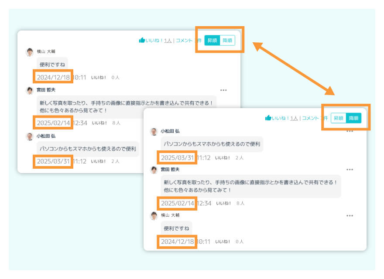Click 小松田 弘's avatar in the left panel

(x=30, y=136)
